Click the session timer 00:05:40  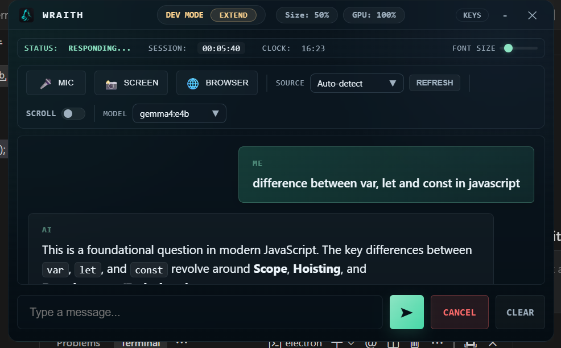(221, 48)
